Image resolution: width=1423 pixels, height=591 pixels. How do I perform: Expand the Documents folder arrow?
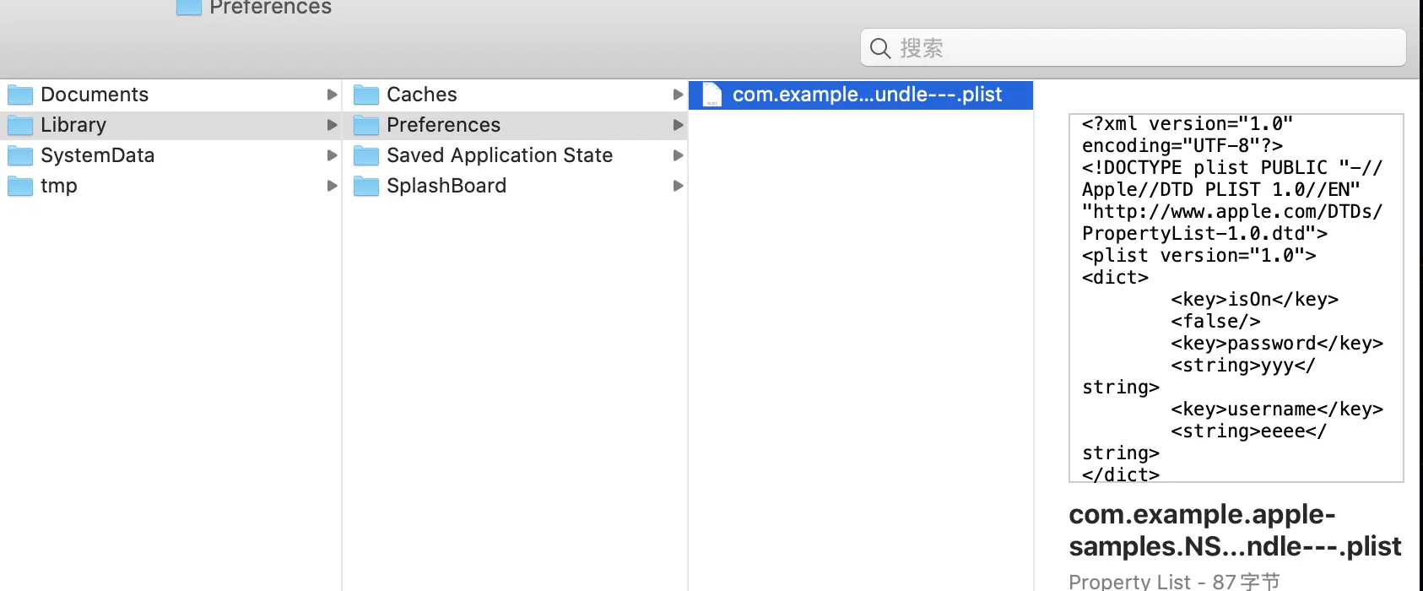pyautogui.click(x=333, y=95)
